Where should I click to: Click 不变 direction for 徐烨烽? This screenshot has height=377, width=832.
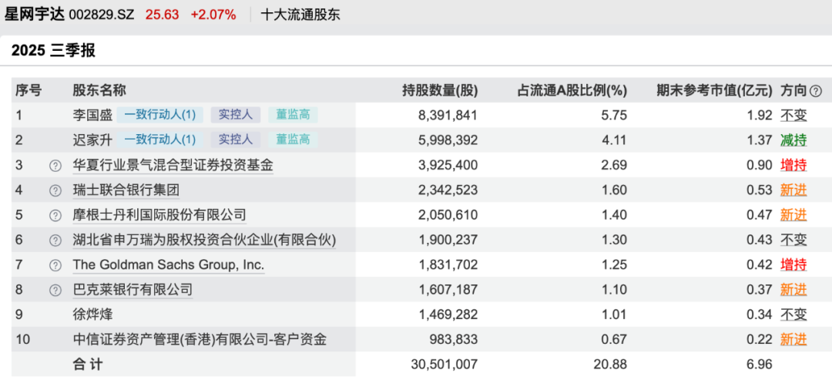click(793, 315)
